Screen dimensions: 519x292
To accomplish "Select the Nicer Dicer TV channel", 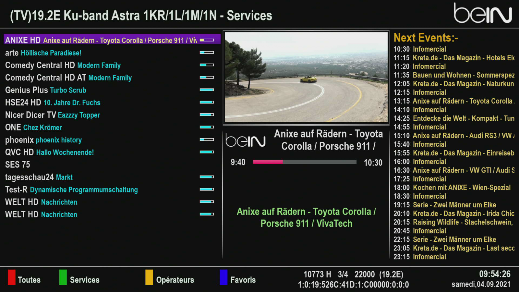I will pyautogui.click(x=112, y=115).
